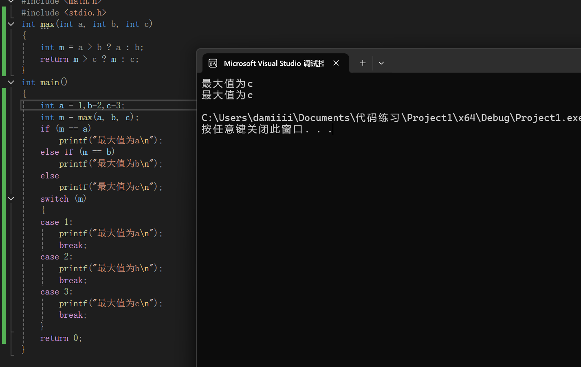The image size is (581, 367).
Task: Collapse the switch (m) code block
Action: pyautogui.click(x=11, y=199)
